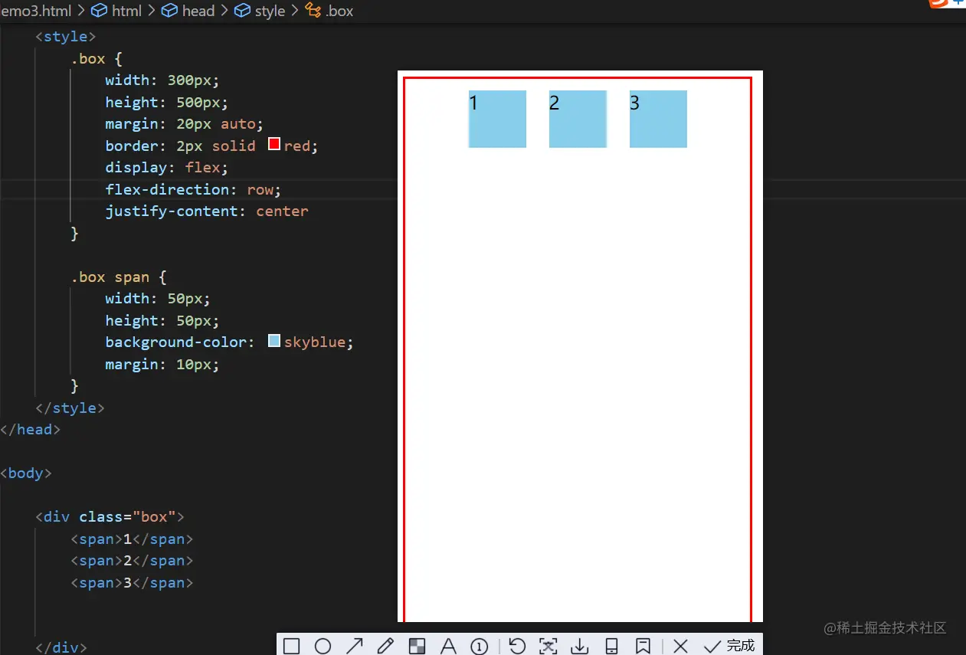Click the blue box labeled 3

658,119
